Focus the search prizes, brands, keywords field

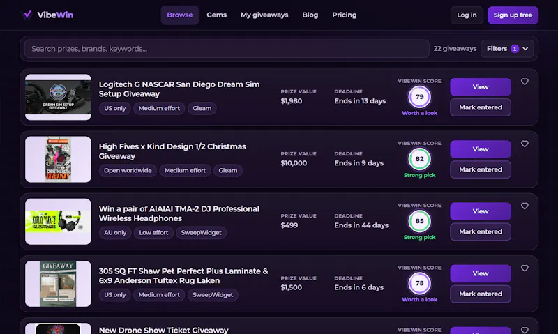tap(227, 49)
